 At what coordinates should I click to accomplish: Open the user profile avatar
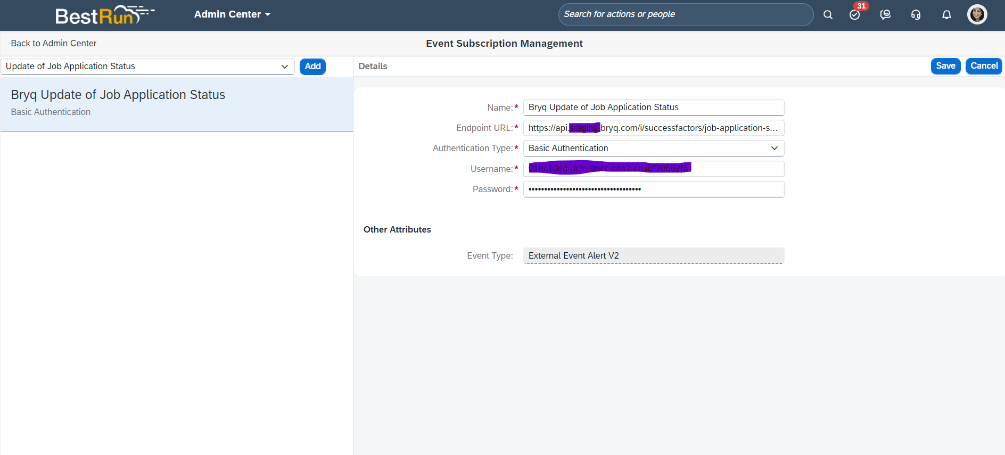[x=977, y=14]
